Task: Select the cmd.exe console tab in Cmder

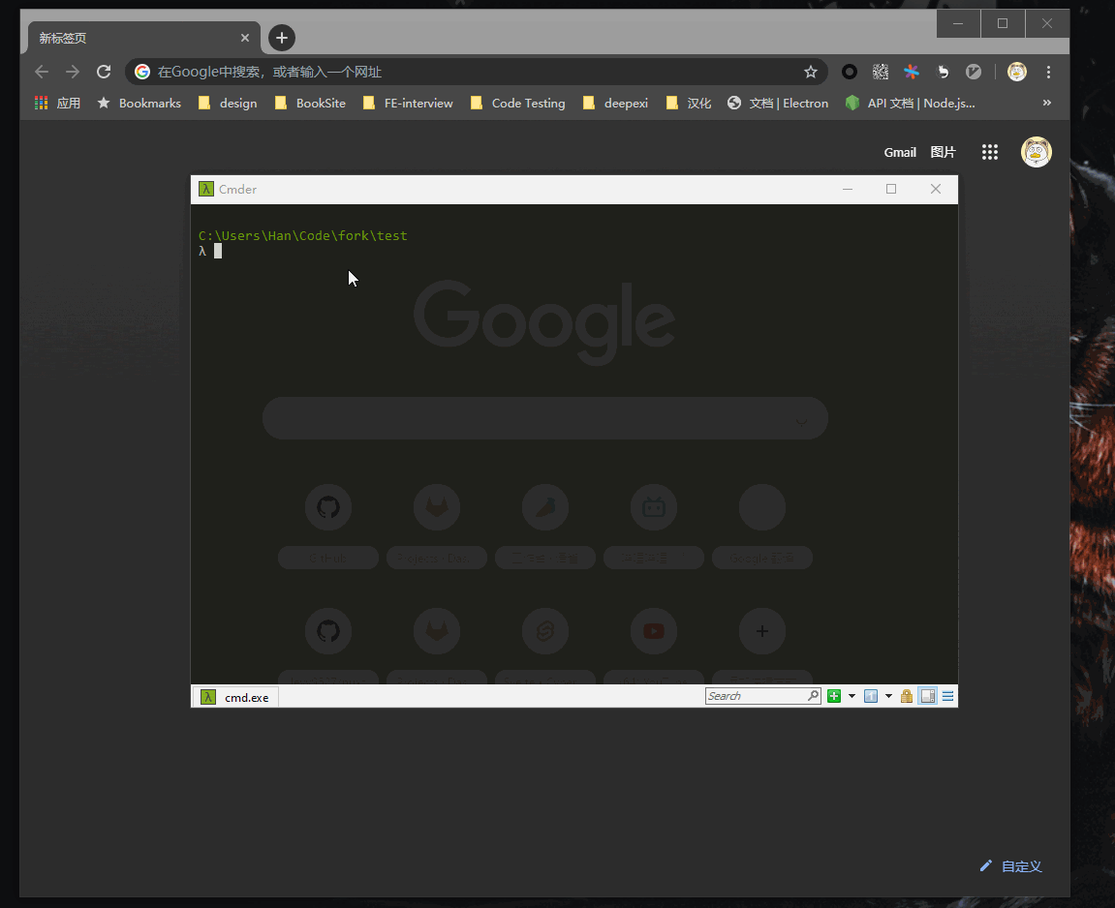Action: (236, 697)
